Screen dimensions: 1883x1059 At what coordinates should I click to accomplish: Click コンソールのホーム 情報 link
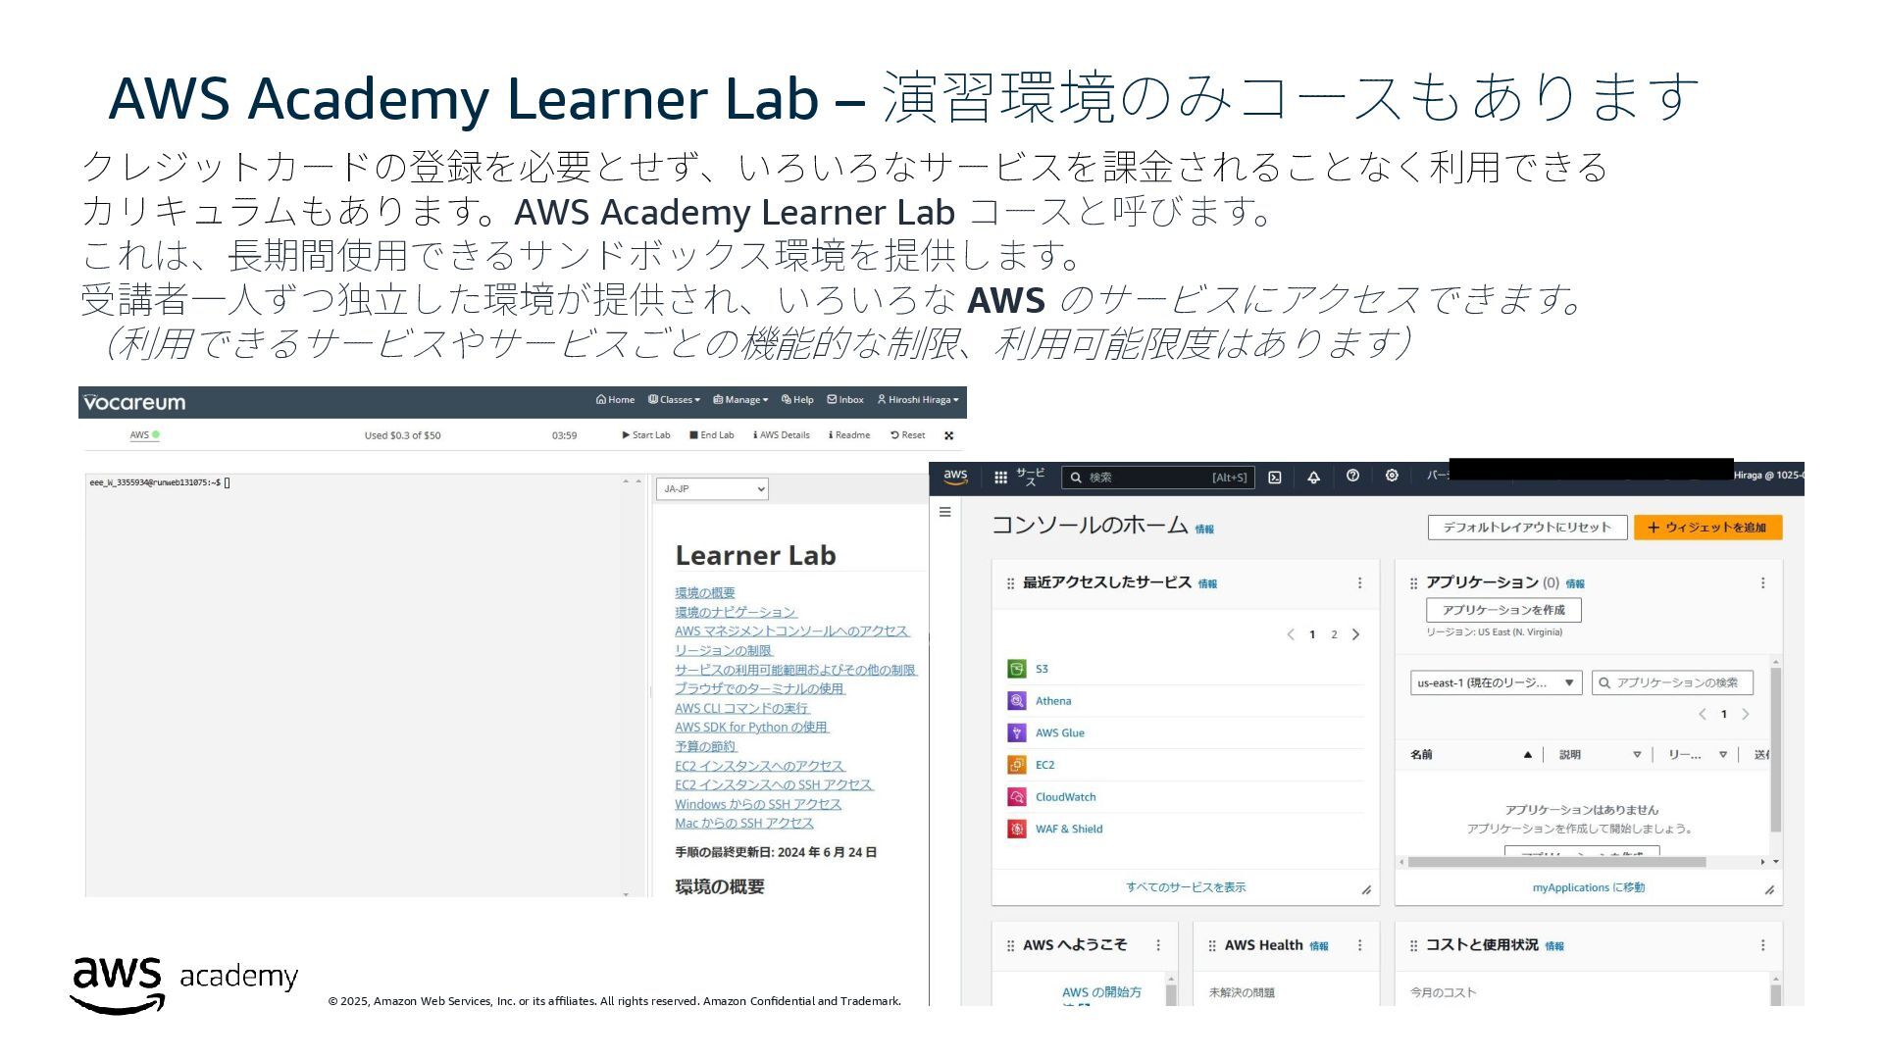point(1204,529)
